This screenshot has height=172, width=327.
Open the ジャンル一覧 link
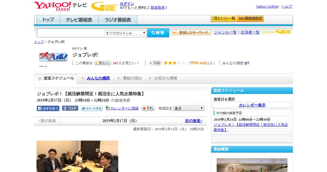click(x=225, y=32)
